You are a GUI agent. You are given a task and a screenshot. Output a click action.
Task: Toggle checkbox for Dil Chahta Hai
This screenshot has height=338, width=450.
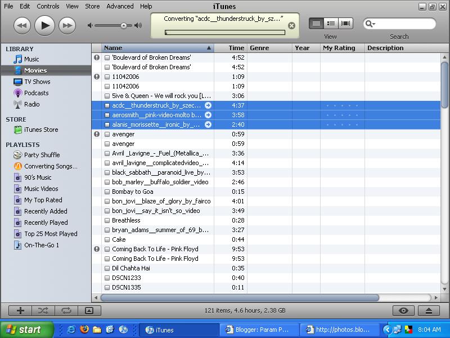(x=107, y=269)
